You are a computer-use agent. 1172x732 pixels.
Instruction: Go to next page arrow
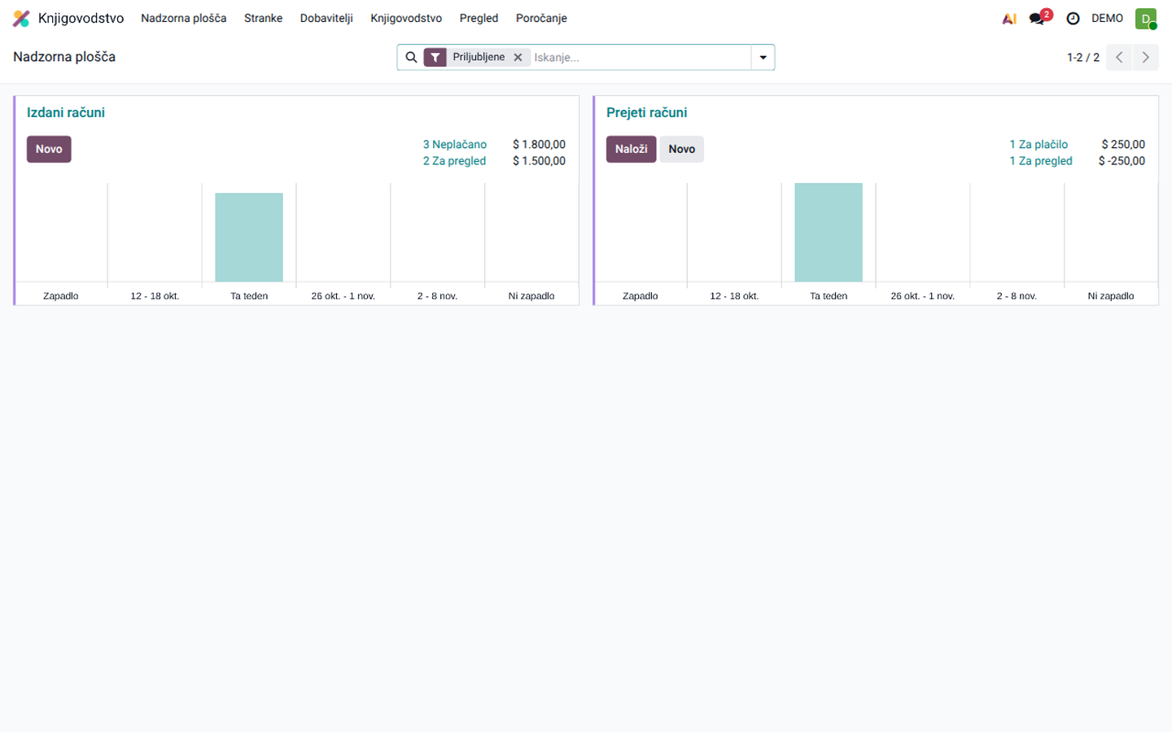coord(1145,57)
